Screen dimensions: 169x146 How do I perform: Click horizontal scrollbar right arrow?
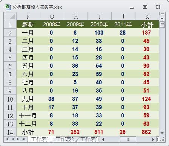click(x=153, y=139)
